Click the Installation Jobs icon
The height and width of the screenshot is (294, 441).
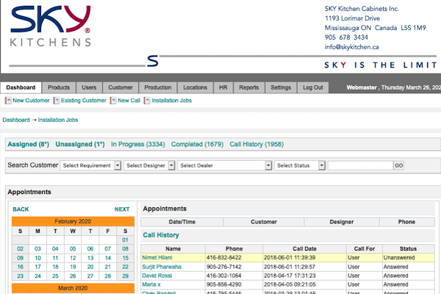[148, 101]
